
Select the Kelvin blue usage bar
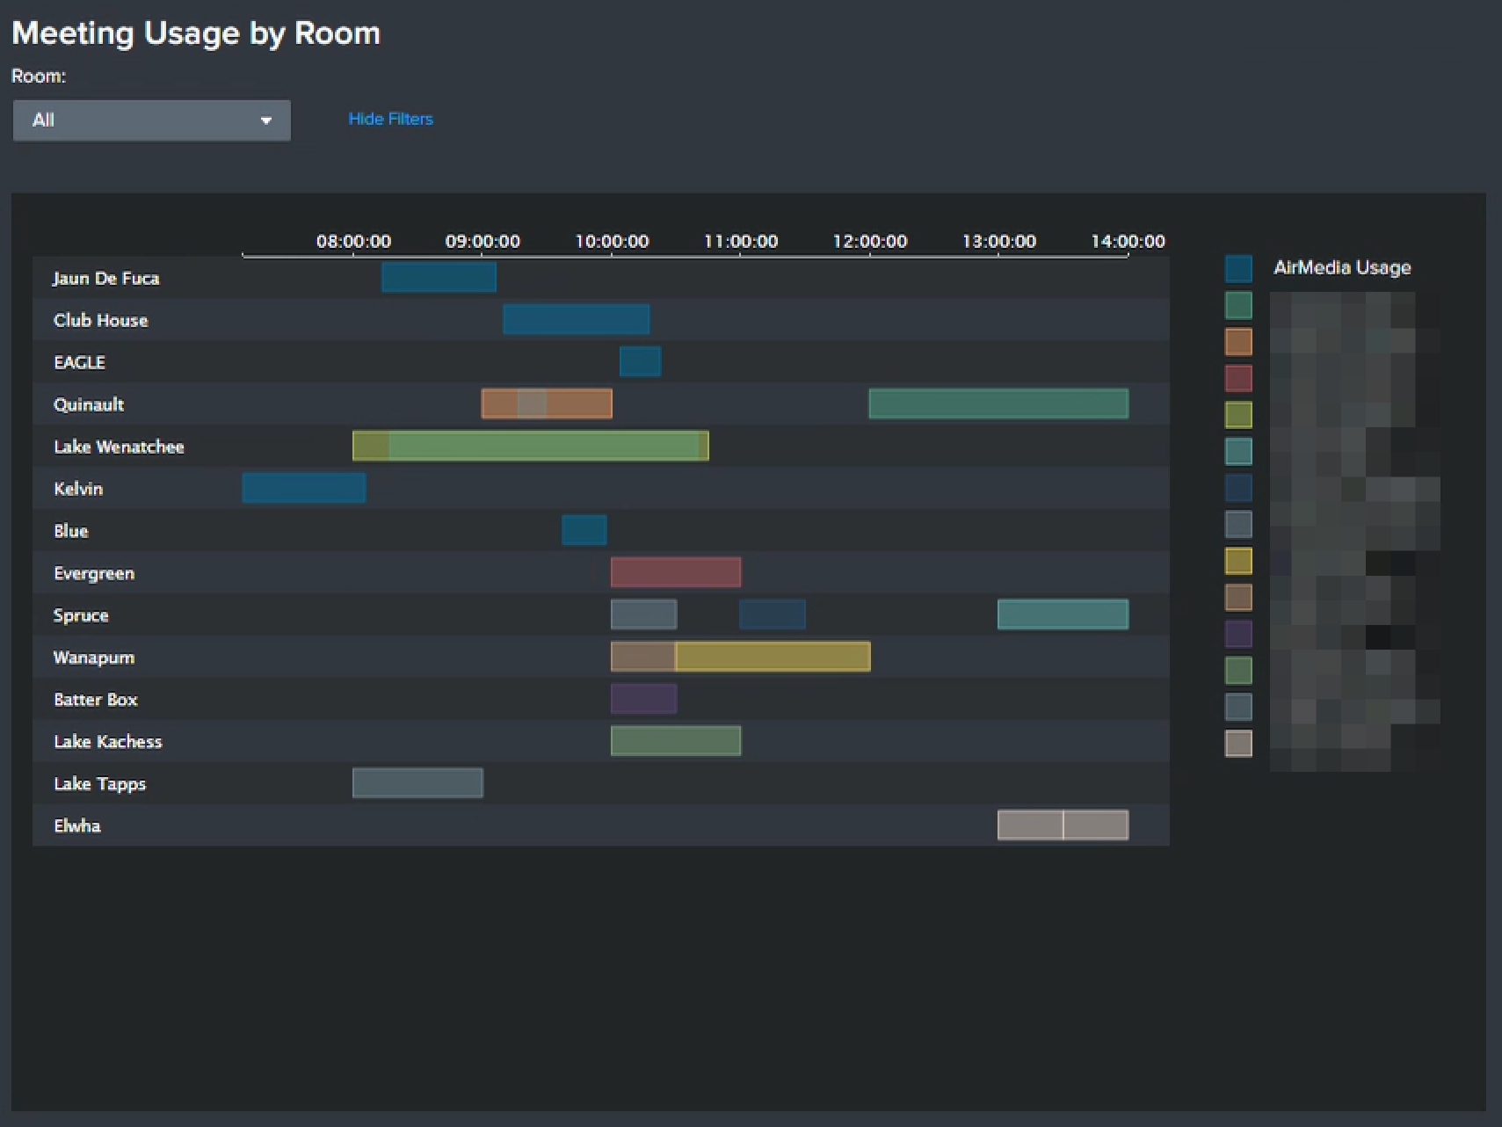tap(303, 488)
